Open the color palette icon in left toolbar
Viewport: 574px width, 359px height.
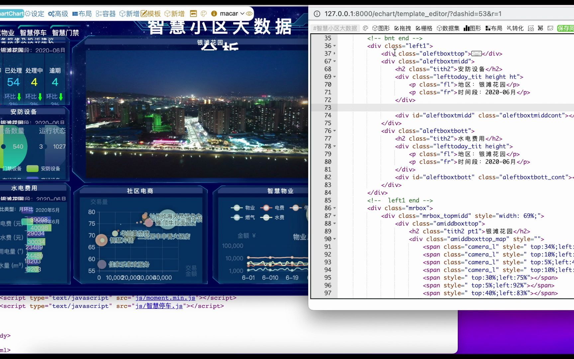click(204, 14)
